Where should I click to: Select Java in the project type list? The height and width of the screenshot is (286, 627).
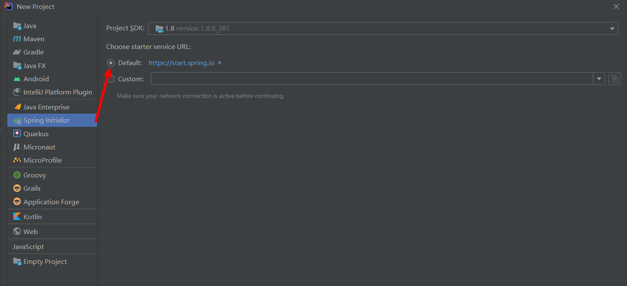point(52,26)
